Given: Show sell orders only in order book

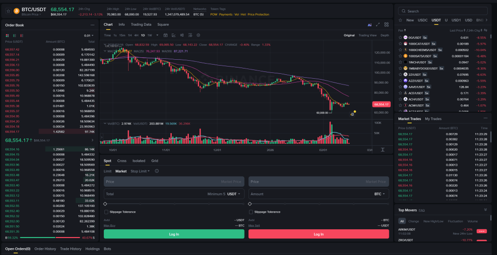Looking at the screenshot, I should click(22, 35).
